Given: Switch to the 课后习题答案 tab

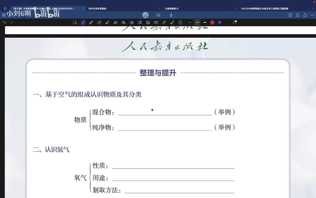Looking at the screenshot, I should coord(265,9).
